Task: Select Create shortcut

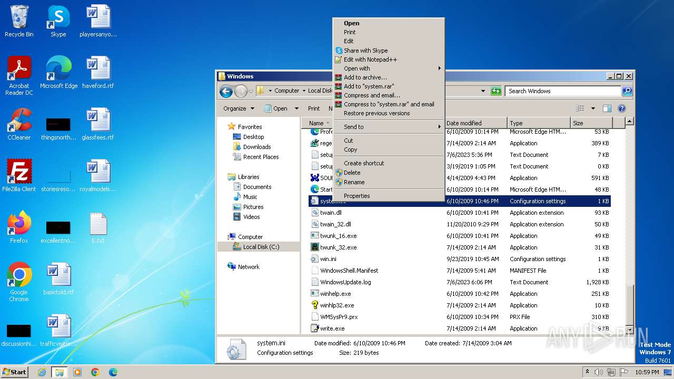Action: (x=389, y=163)
